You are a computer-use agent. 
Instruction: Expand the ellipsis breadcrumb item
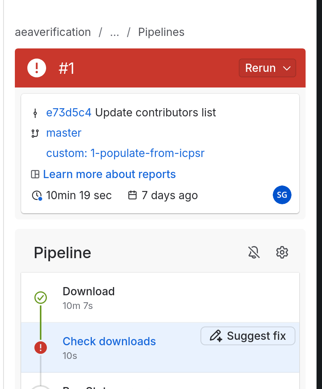(114, 32)
